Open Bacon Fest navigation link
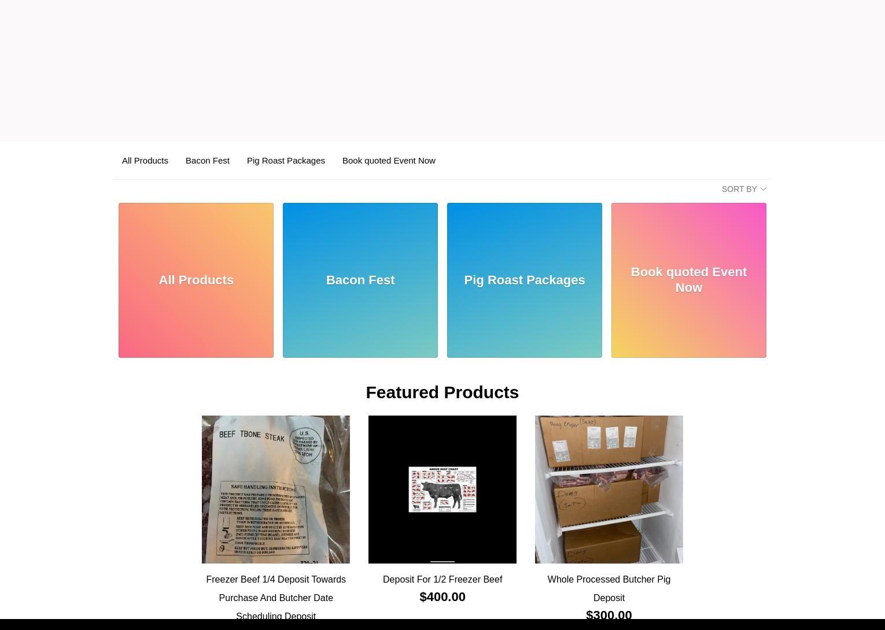This screenshot has width=885, height=630. (x=208, y=161)
